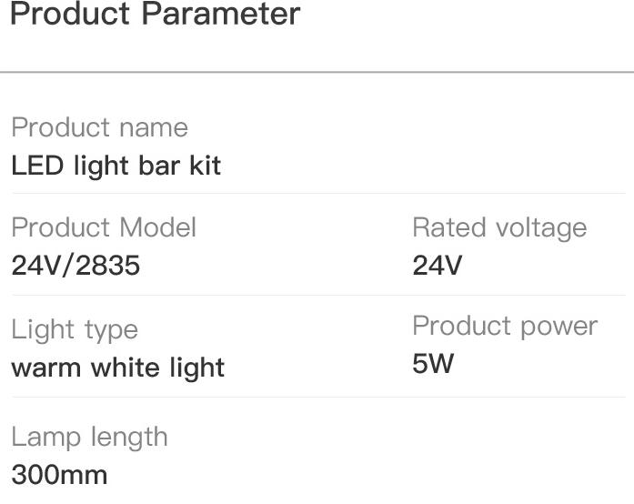Select the Light type label

75,330
